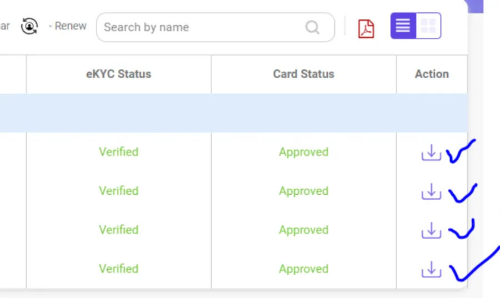The width and height of the screenshot is (500, 298).
Task: Download the fourth approved card
Action: 431,269
